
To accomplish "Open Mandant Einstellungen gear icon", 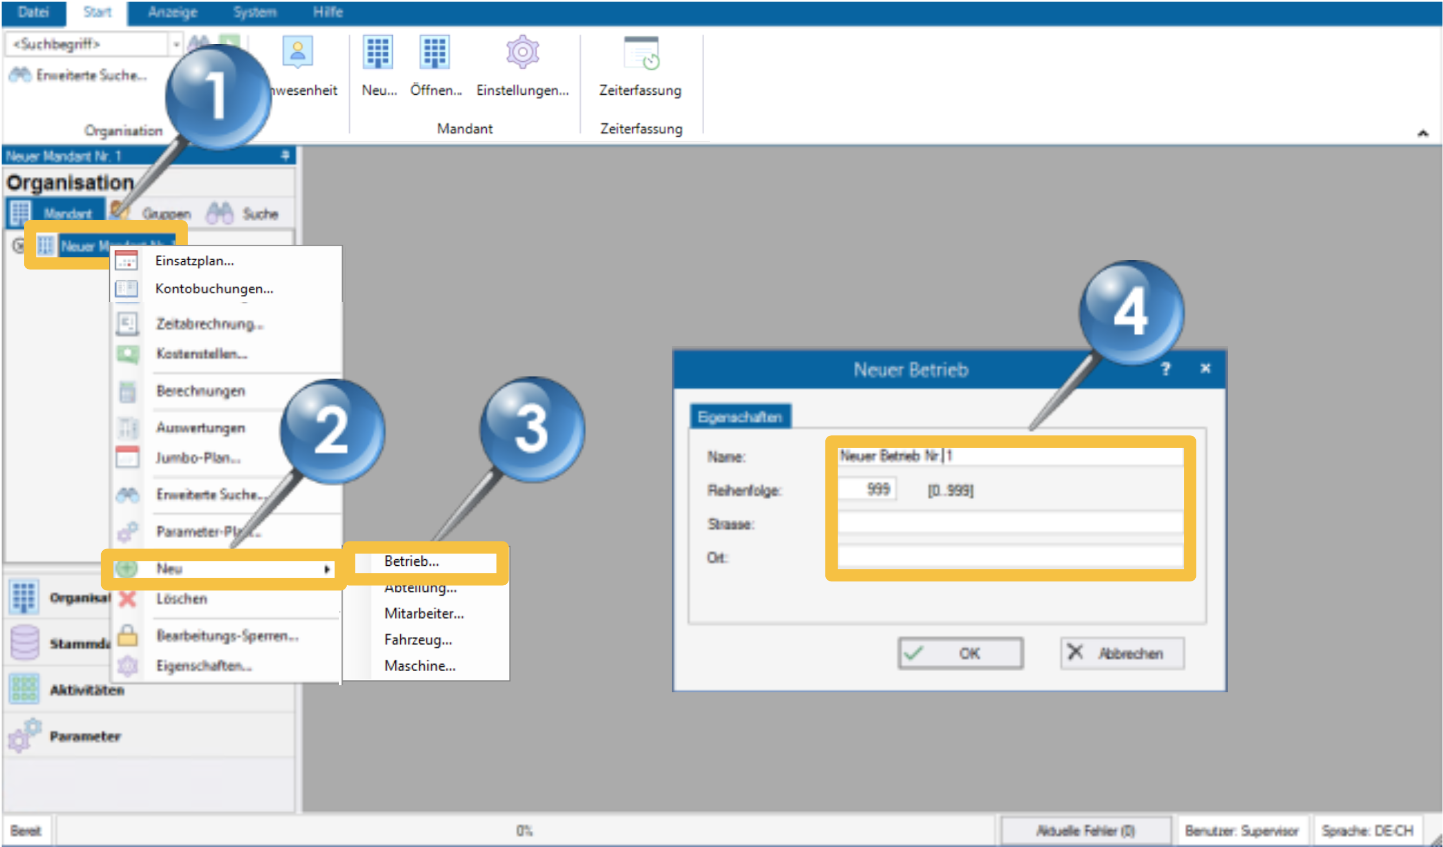I will [x=522, y=52].
